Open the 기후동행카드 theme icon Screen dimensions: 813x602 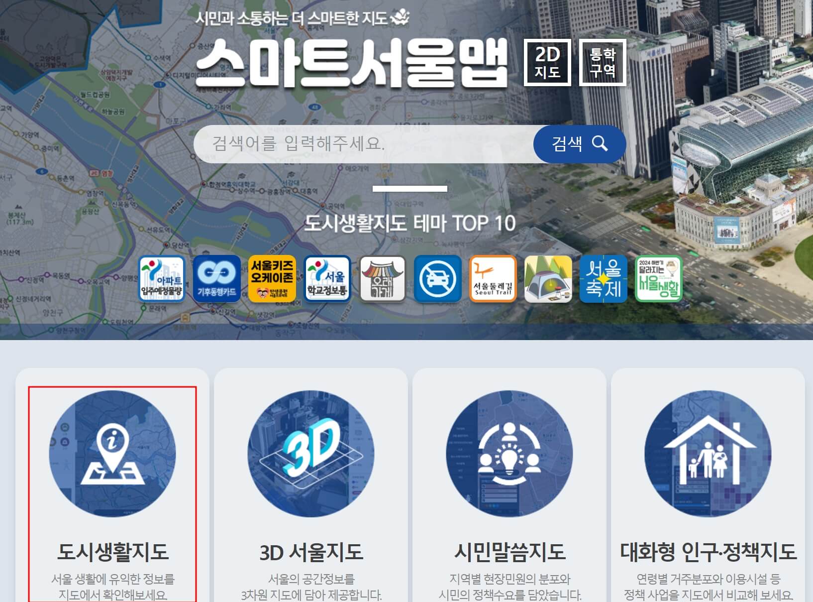216,279
